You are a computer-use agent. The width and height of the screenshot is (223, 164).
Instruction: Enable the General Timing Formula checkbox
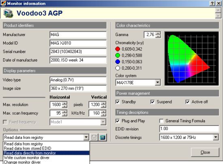tap(161, 121)
